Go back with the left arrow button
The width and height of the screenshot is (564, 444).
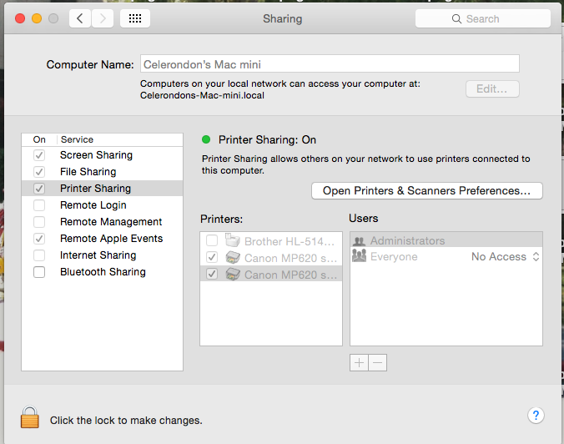[80, 18]
